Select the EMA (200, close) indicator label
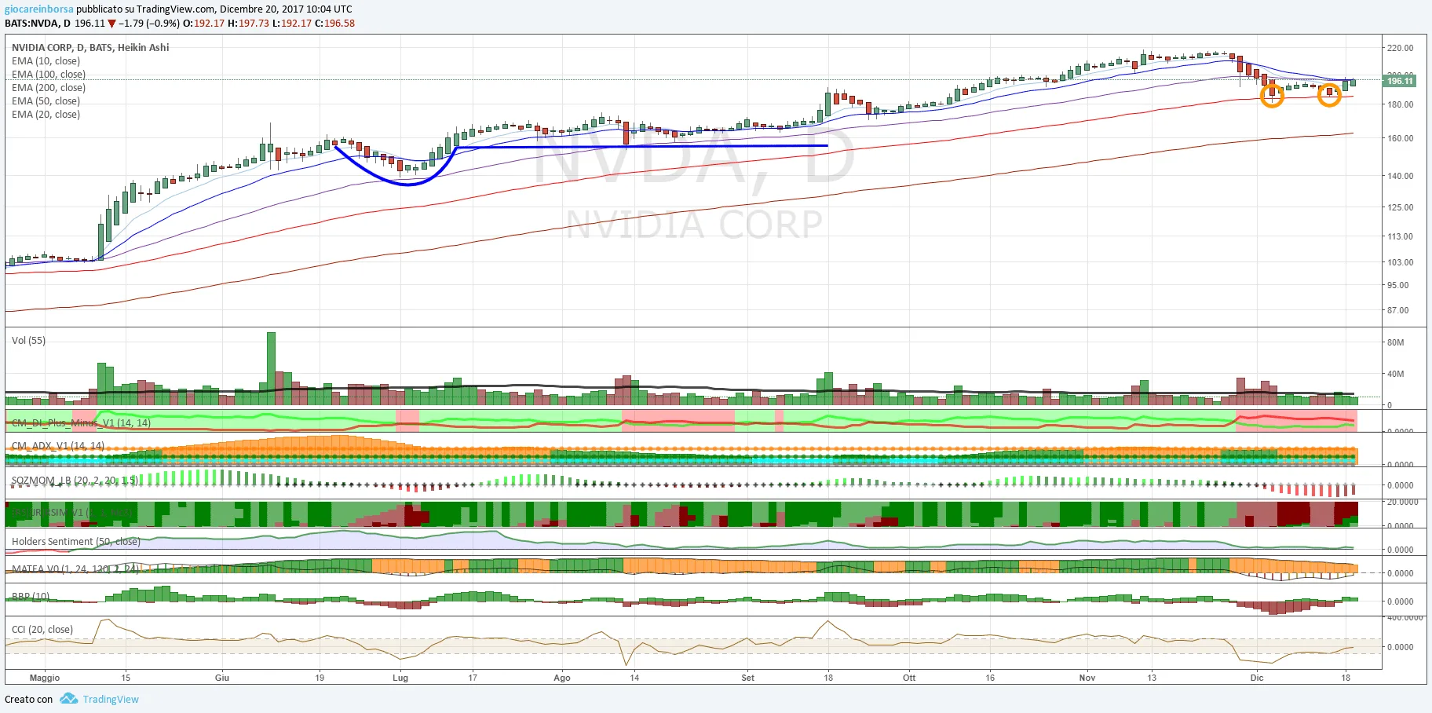1432x713 pixels. click(x=49, y=87)
